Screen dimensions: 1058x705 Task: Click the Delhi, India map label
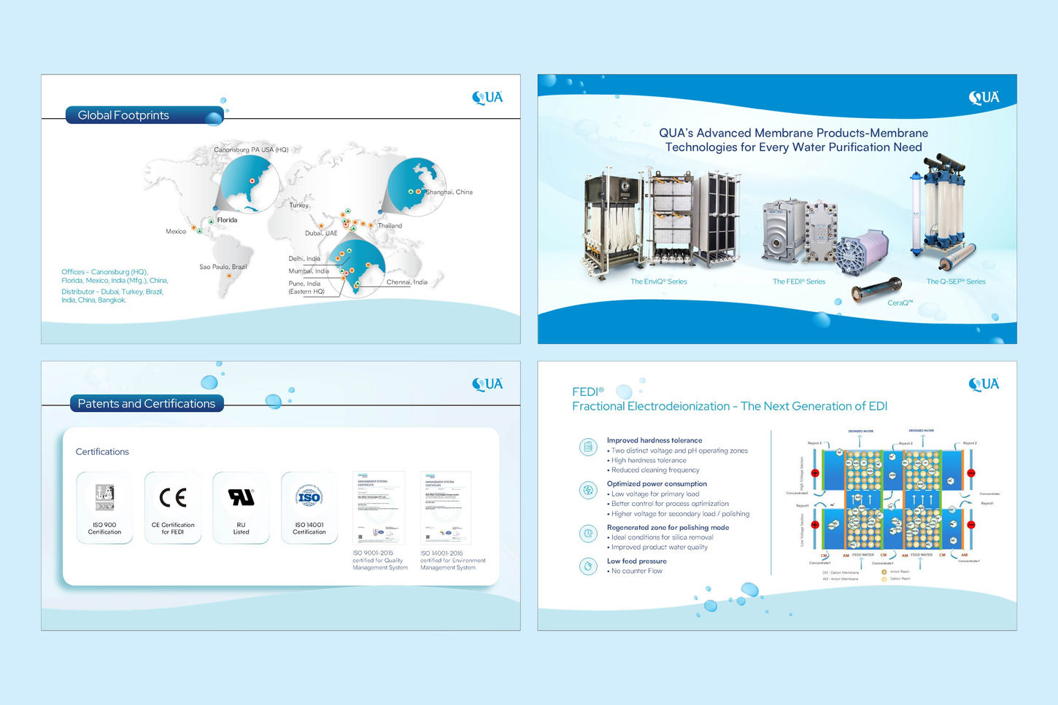pyautogui.click(x=304, y=259)
